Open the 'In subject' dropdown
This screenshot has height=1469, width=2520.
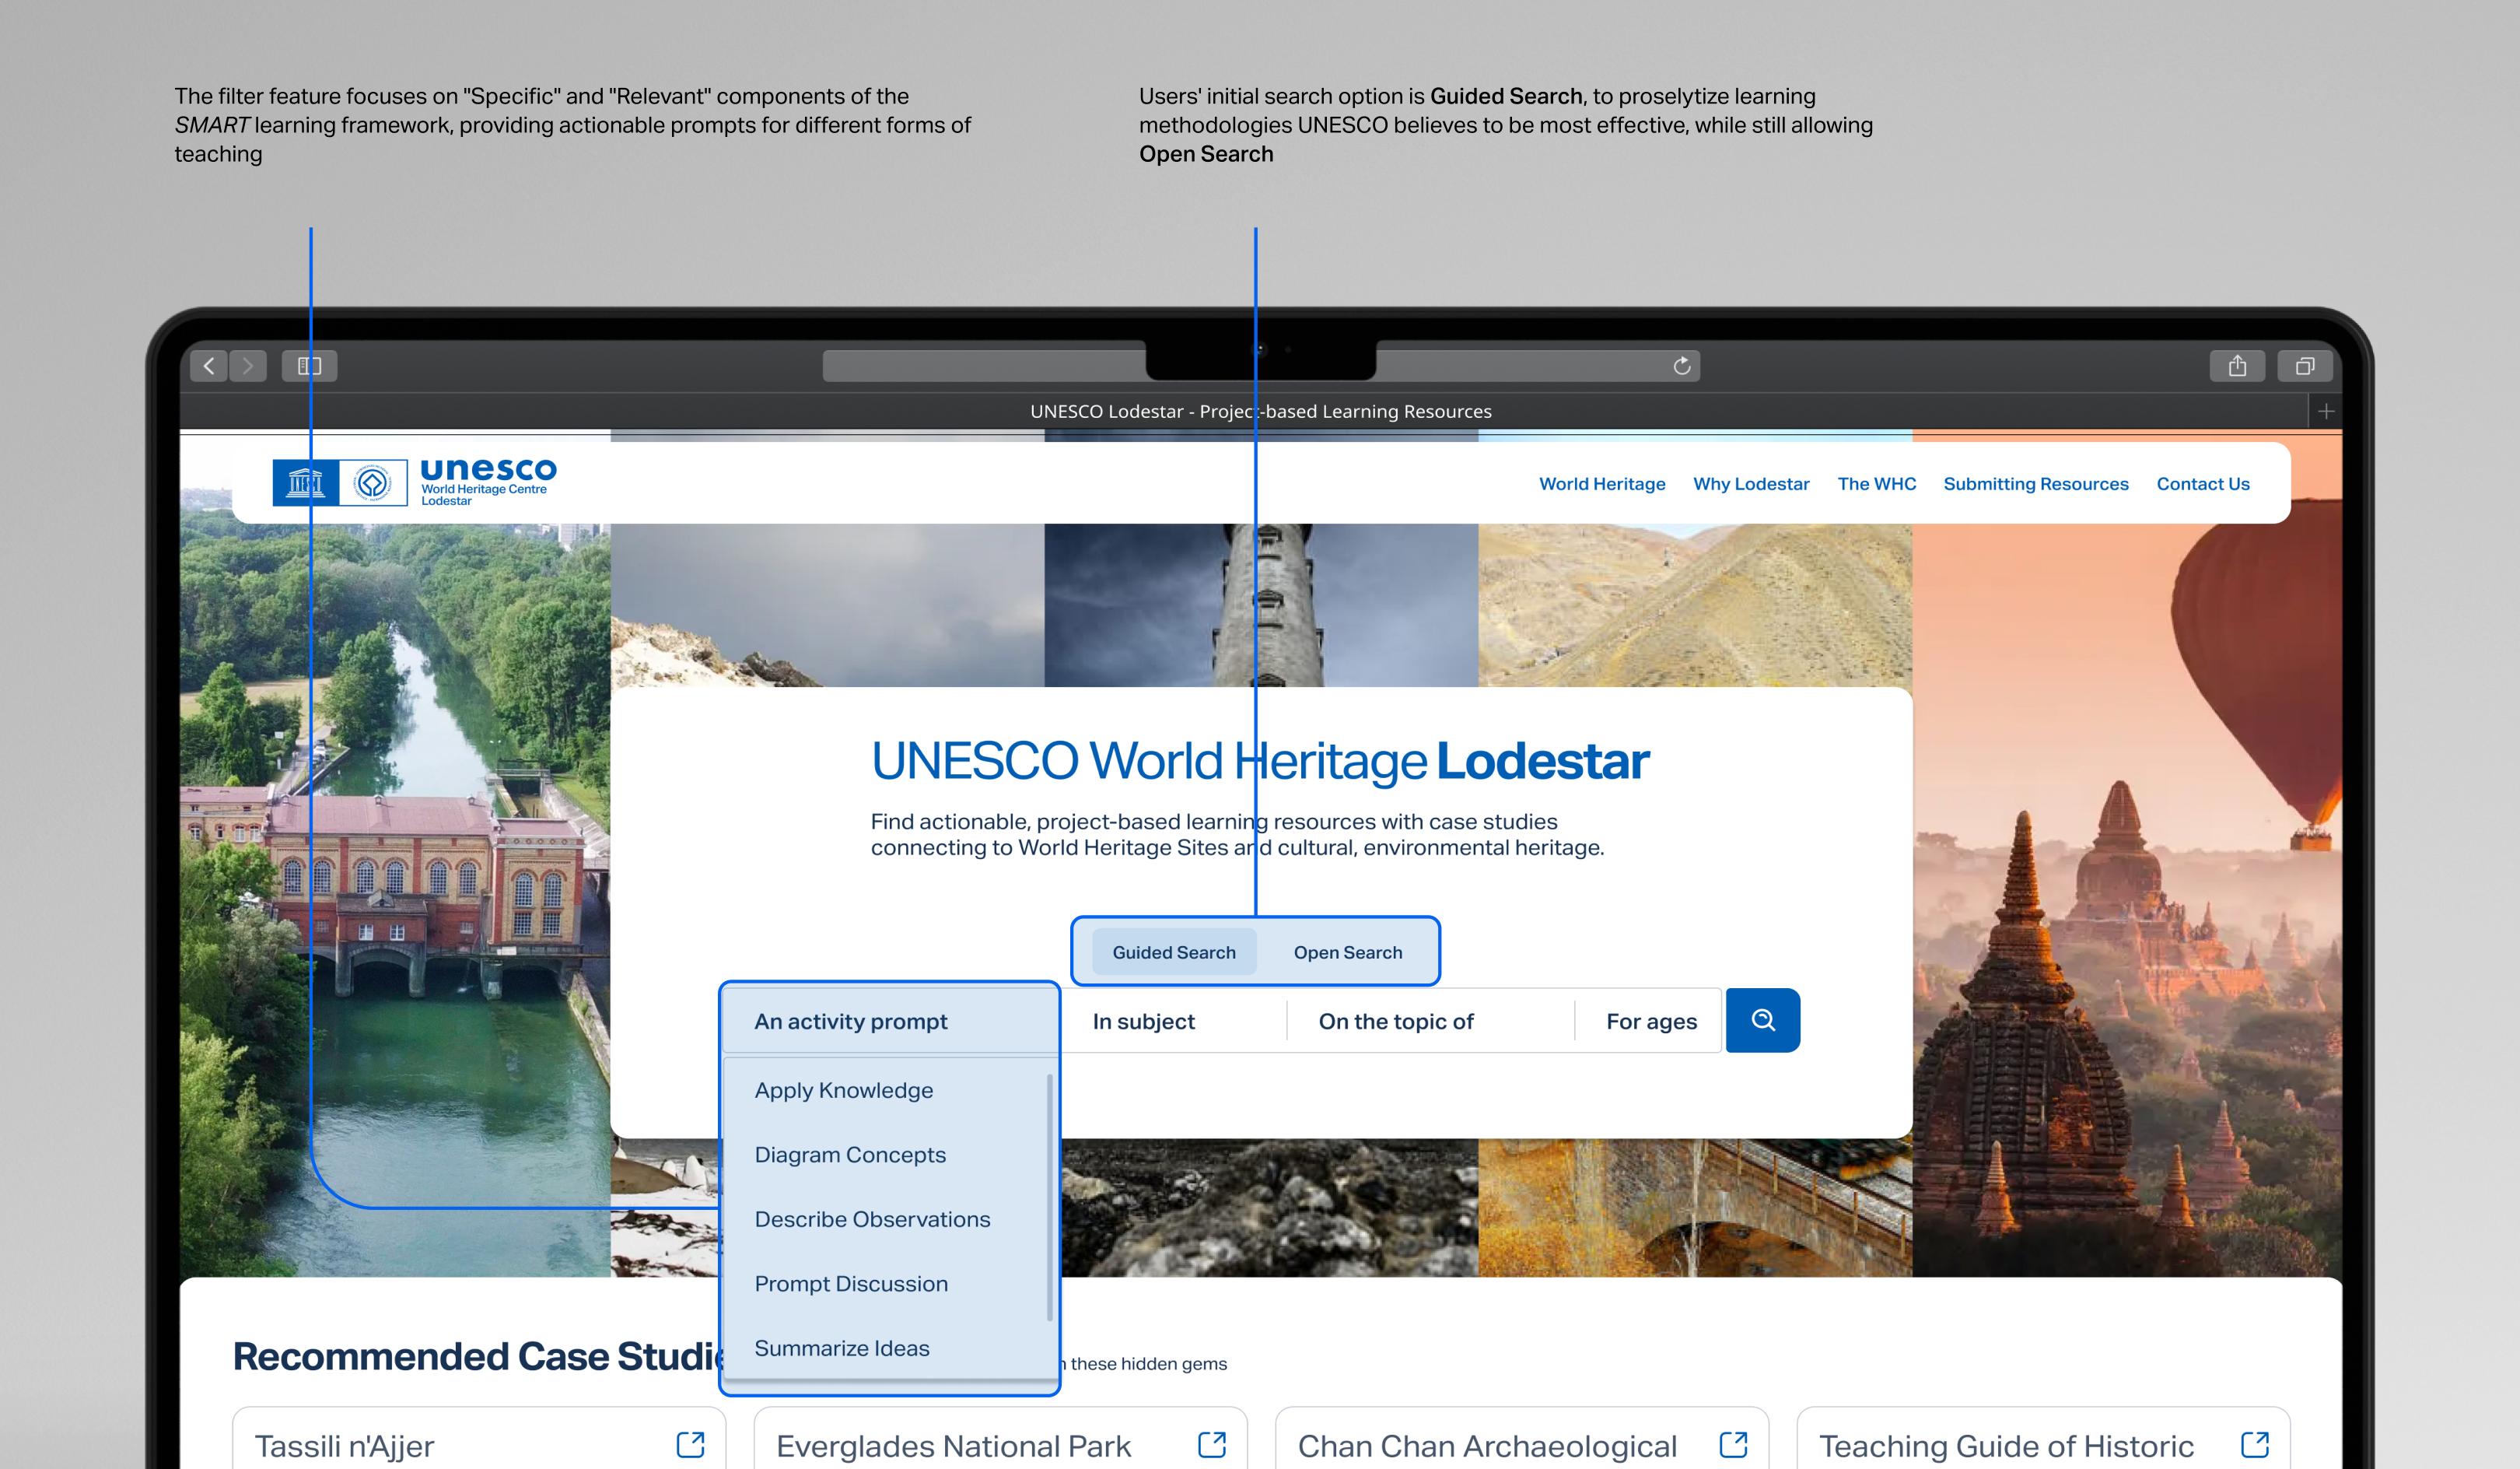click(1173, 1021)
